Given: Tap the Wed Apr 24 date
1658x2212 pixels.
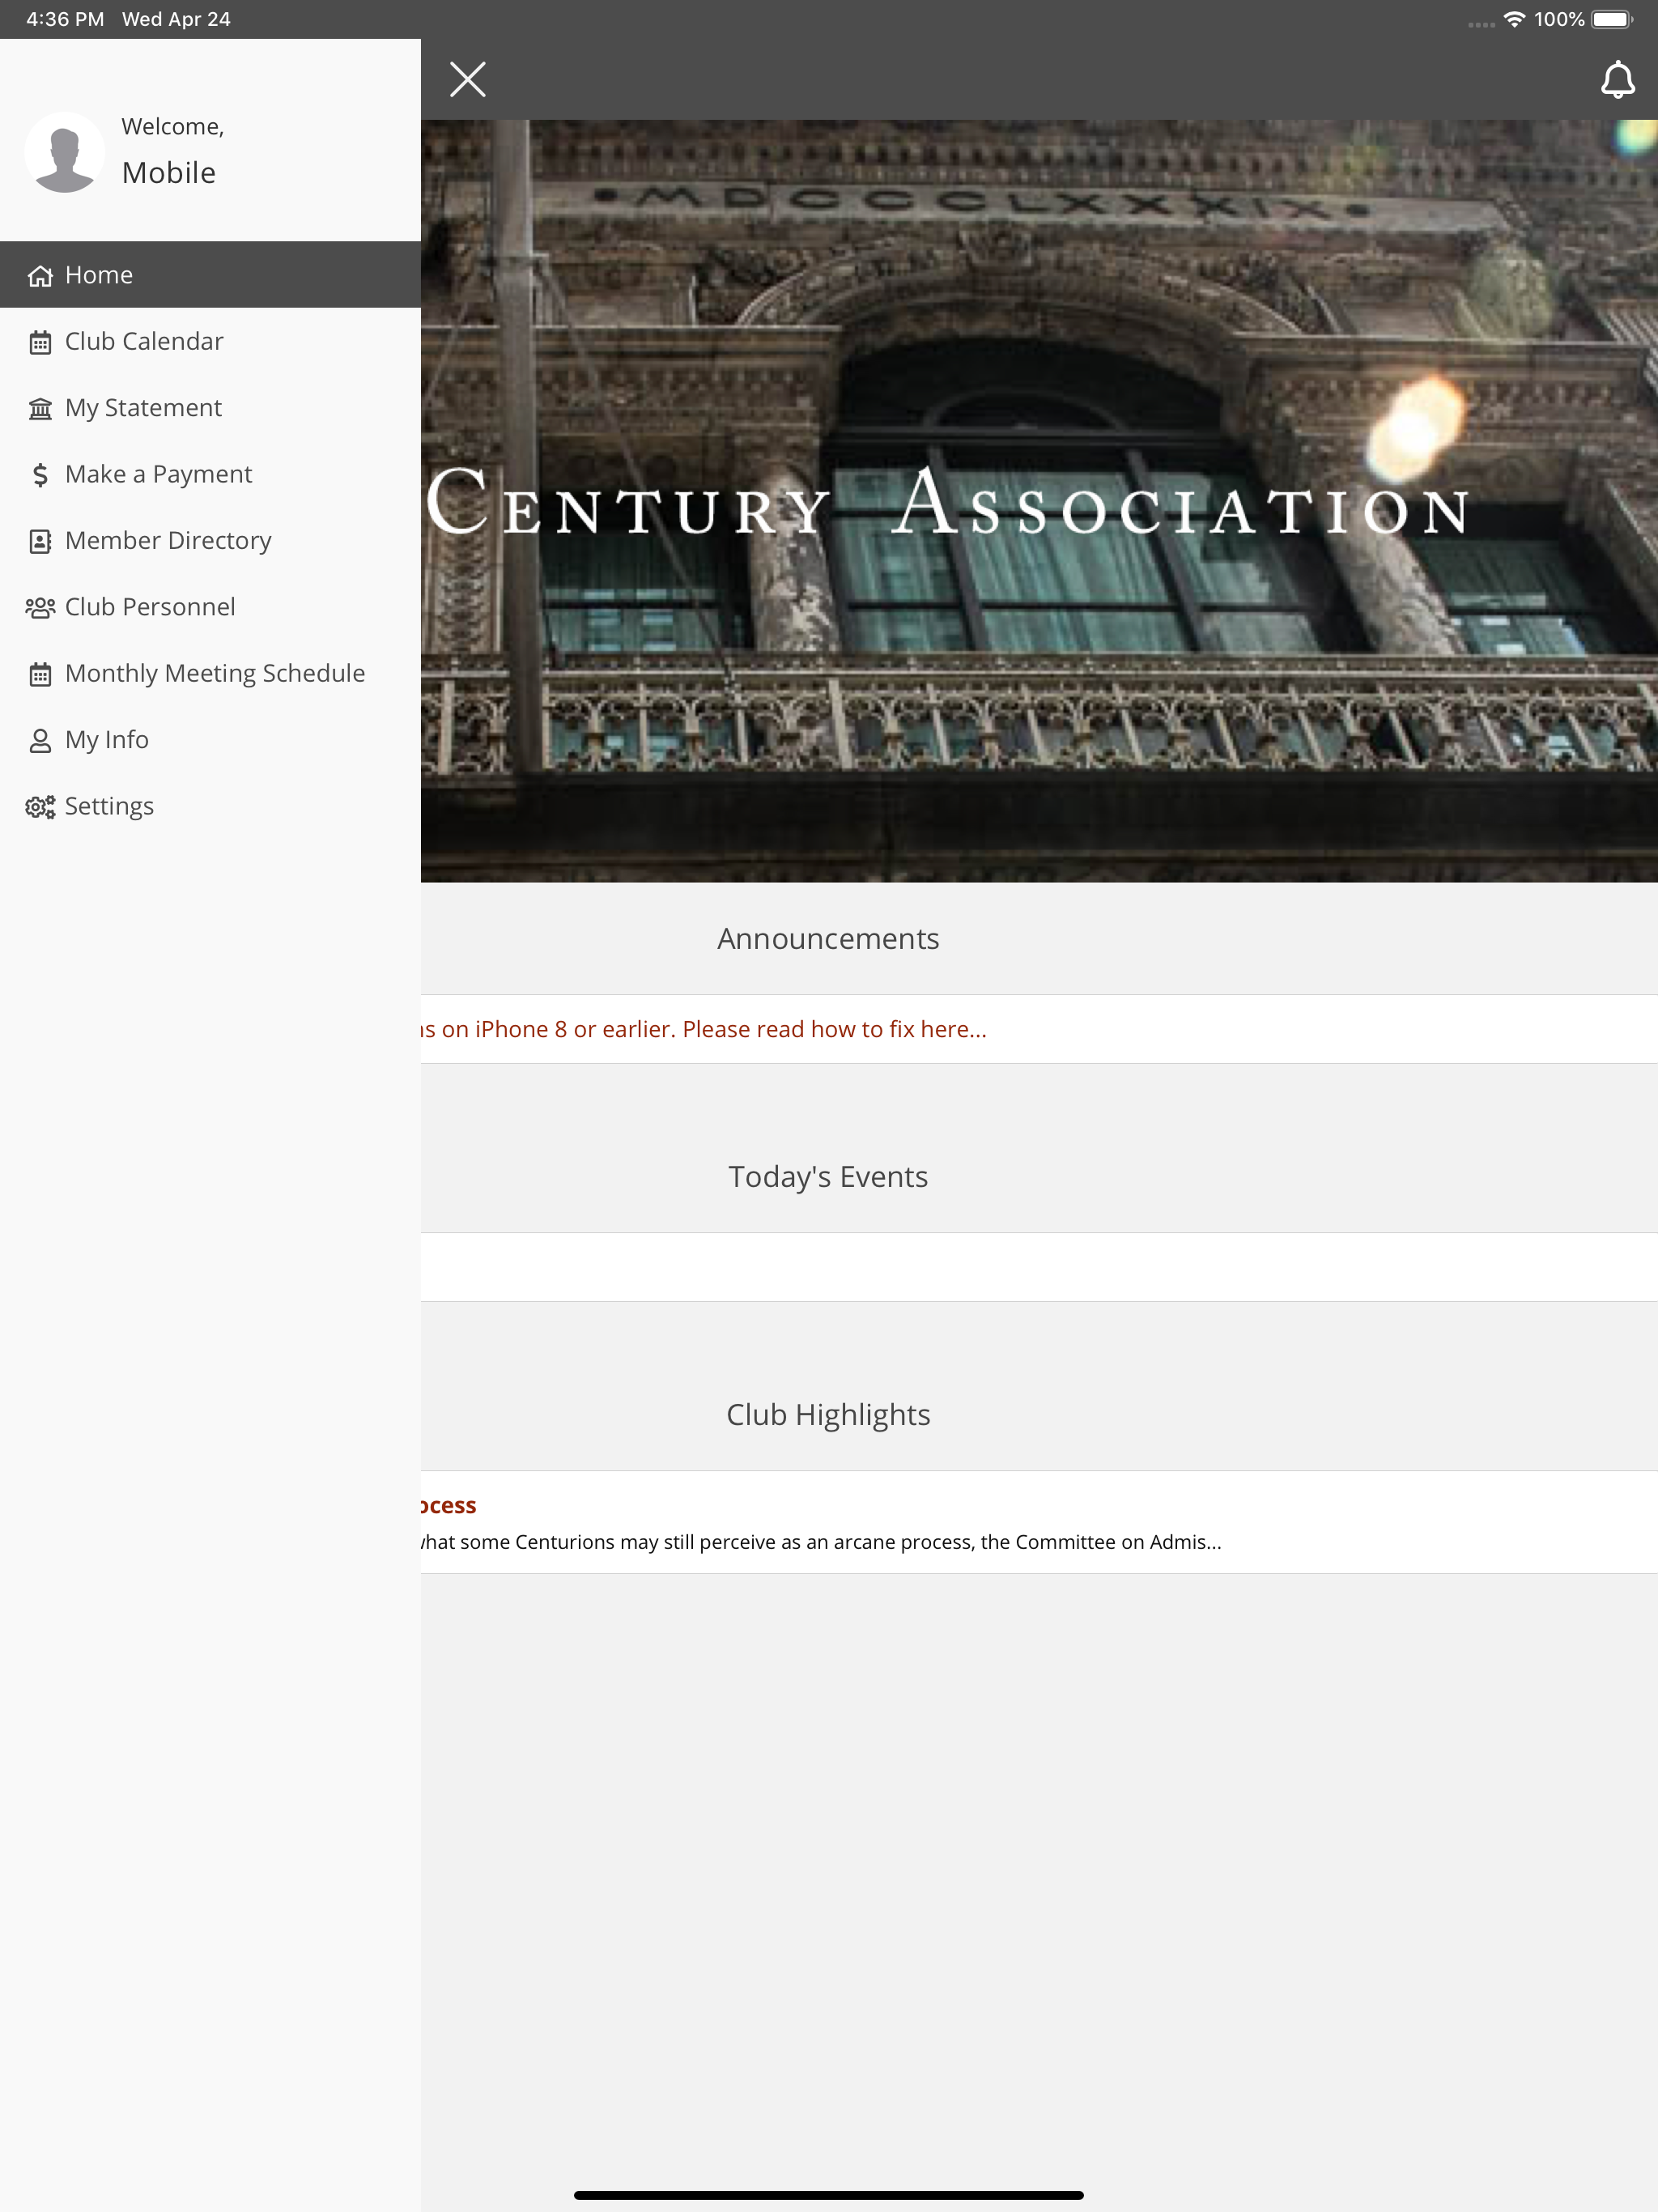Looking at the screenshot, I should point(176,19).
